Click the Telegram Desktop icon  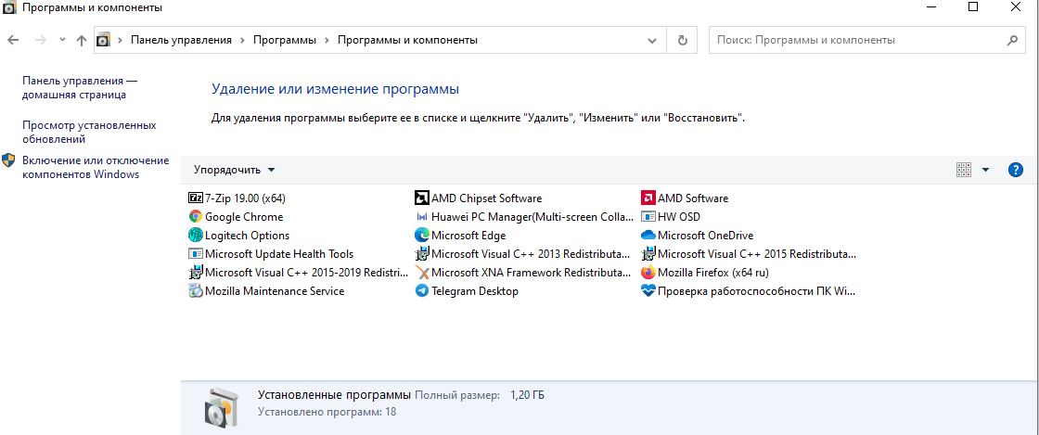421,290
